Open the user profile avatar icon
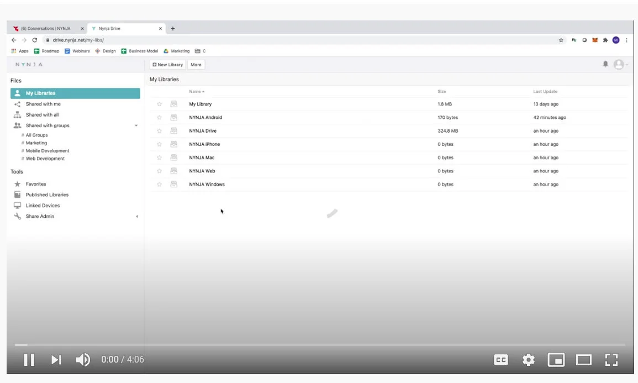 click(x=618, y=64)
